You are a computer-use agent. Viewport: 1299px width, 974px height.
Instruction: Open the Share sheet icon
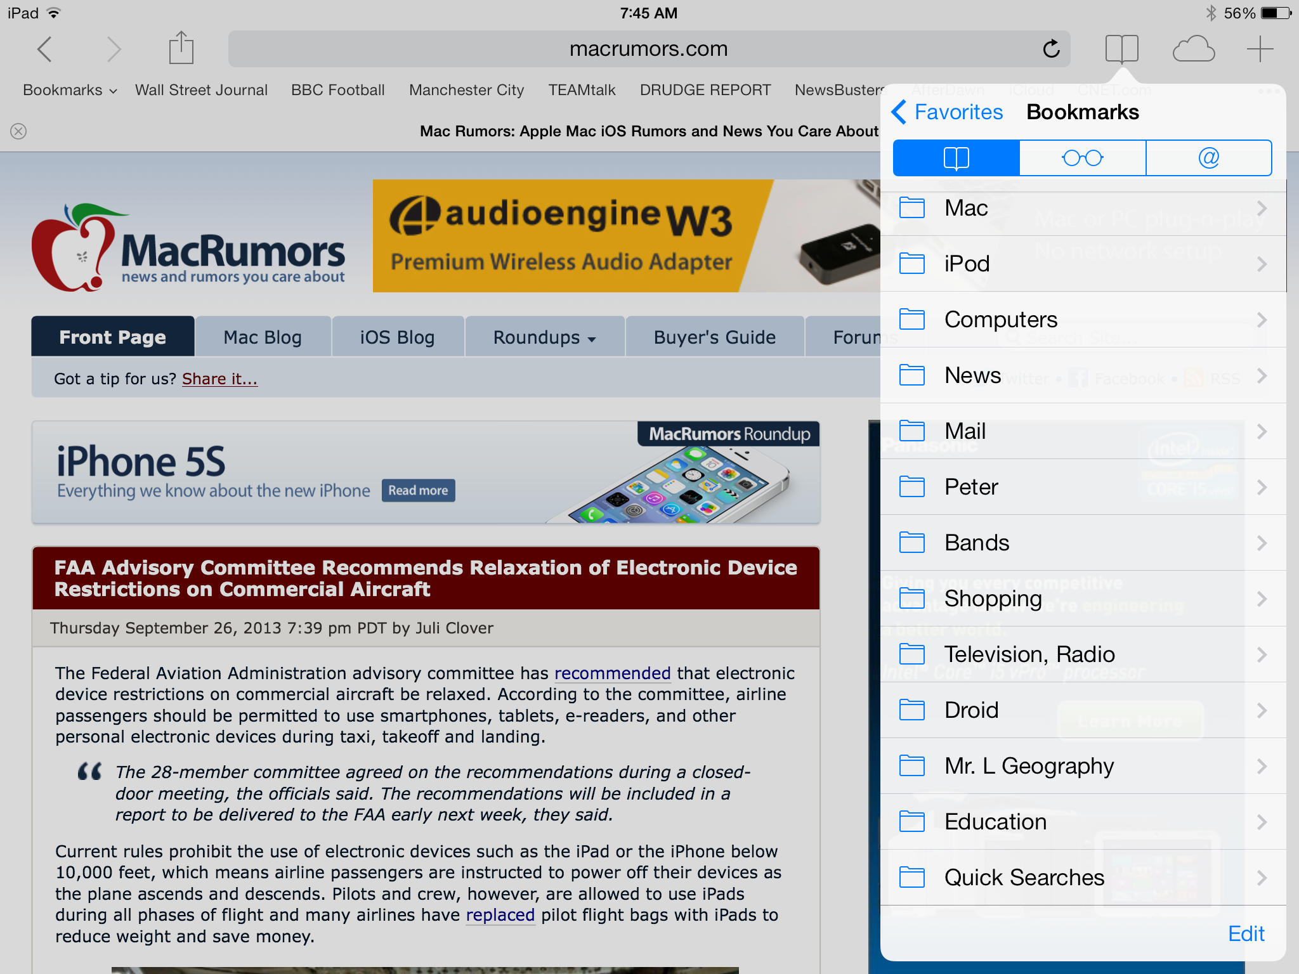(181, 49)
